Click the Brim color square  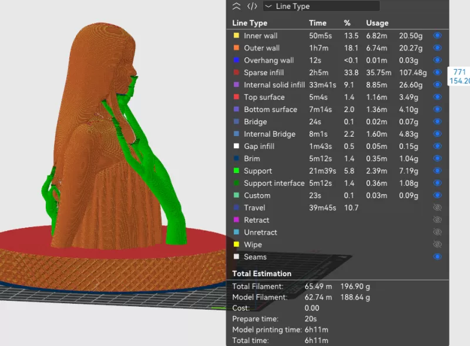237,158
